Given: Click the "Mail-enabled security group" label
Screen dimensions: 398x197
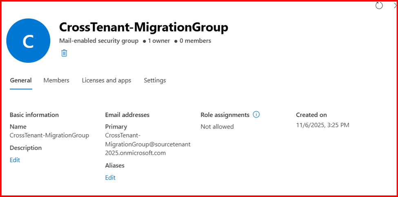Looking at the screenshot, I should 99,41.
